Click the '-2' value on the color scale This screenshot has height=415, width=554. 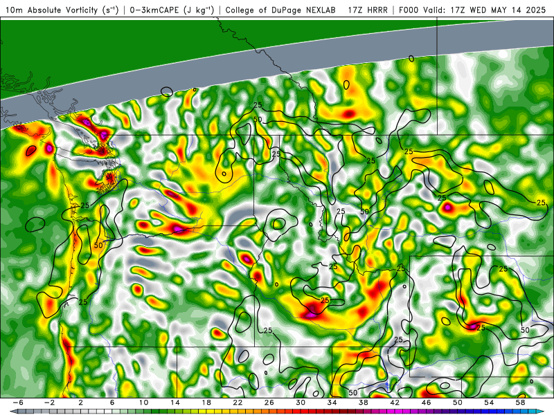pyautogui.click(x=49, y=403)
